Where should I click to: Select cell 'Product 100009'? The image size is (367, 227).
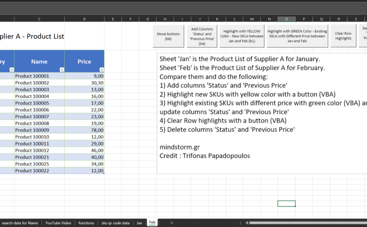click(x=39, y=130)
